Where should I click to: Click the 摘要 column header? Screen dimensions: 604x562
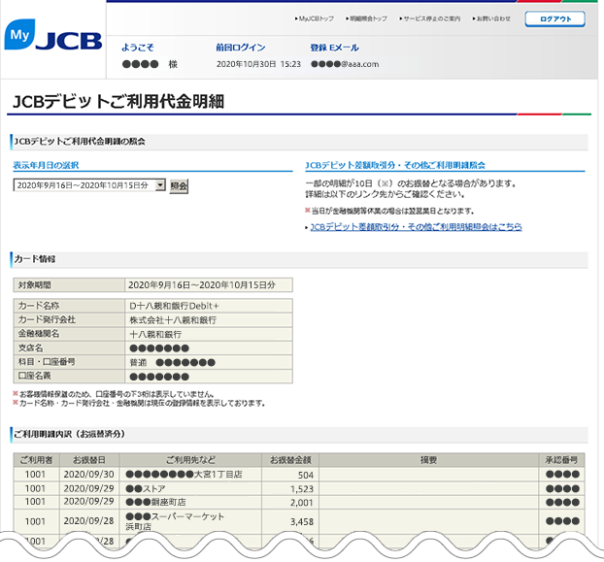click(x=428, y=460)
